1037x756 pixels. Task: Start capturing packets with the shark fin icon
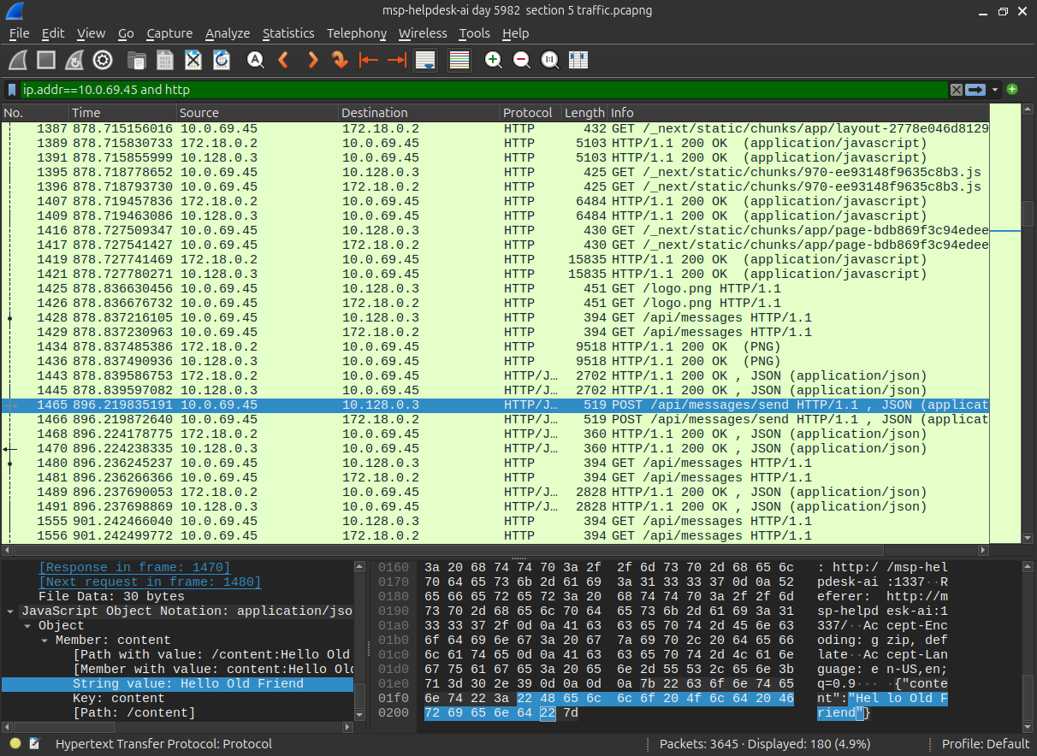(x=18, y=60)
